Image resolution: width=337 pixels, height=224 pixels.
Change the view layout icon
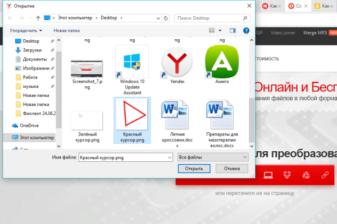[x=212, y=30]
